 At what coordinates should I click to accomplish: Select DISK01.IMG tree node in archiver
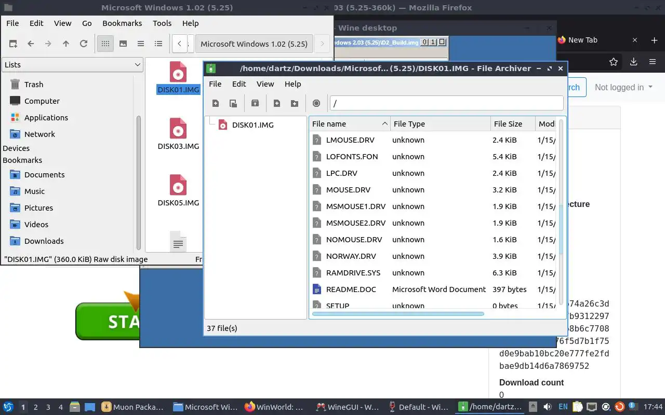click(x=252, y=125)
